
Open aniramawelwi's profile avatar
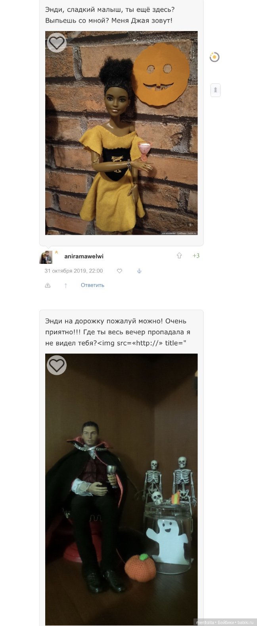pos(46,257)
